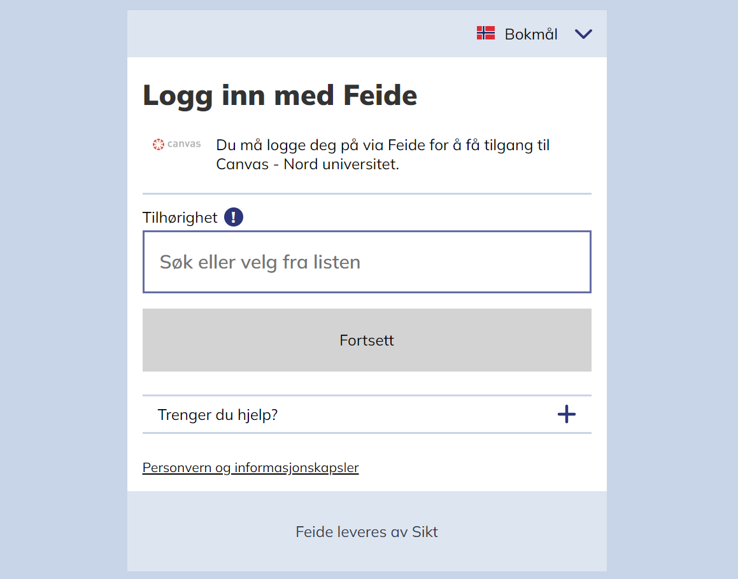Click the 'Logg inn med Feide' heading

pyautogui.click(x=280, y=95)
